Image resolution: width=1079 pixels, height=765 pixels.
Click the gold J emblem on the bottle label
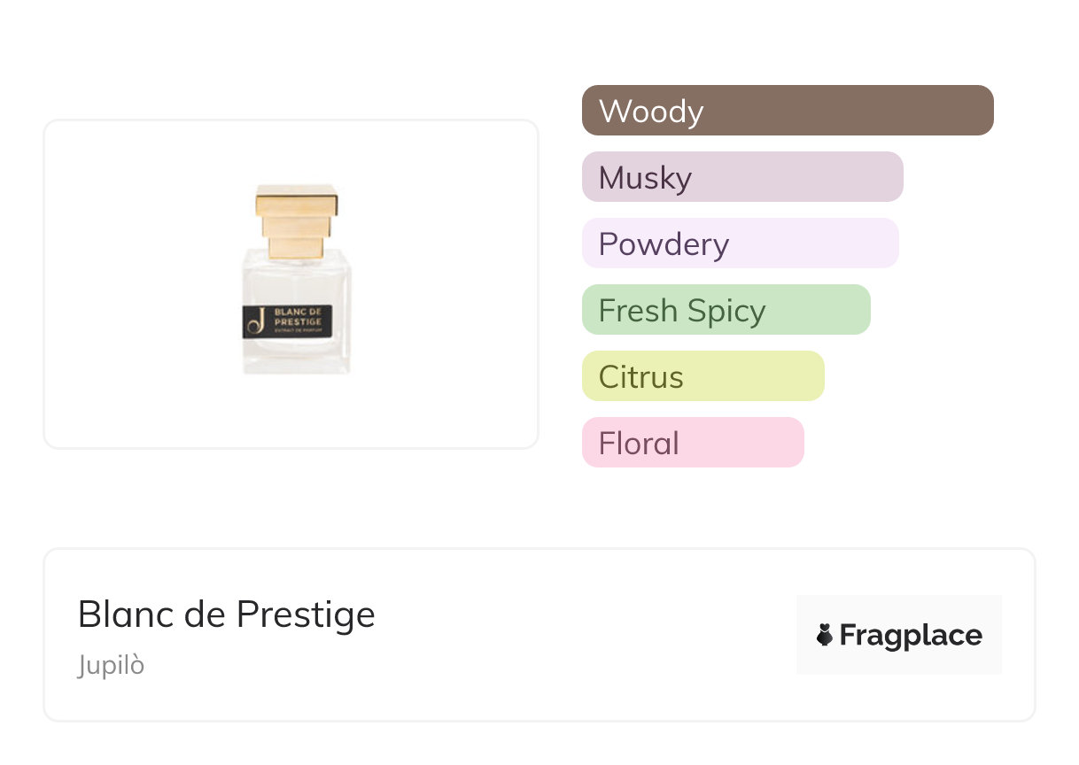tap(255, 321)
